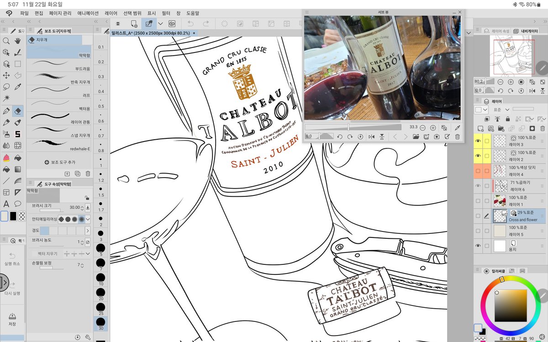Open brush size dynamics button

click(x=88, y=208)
